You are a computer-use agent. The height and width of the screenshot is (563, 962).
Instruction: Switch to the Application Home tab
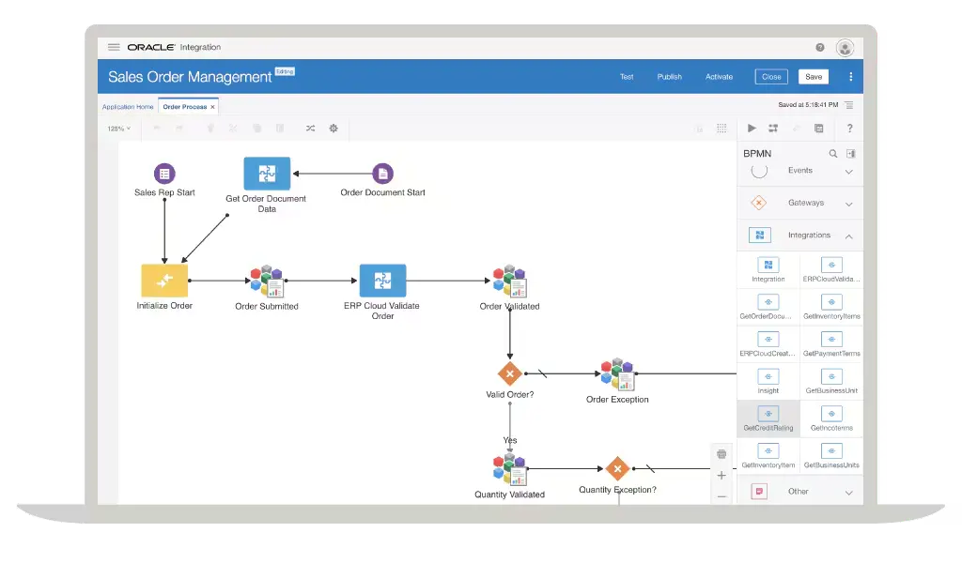click(x=128, y=107)
